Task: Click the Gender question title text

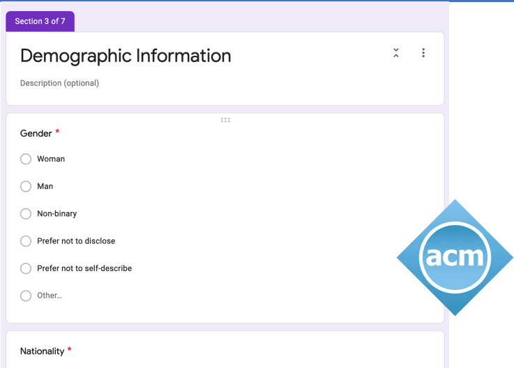Action: [36, 133]
